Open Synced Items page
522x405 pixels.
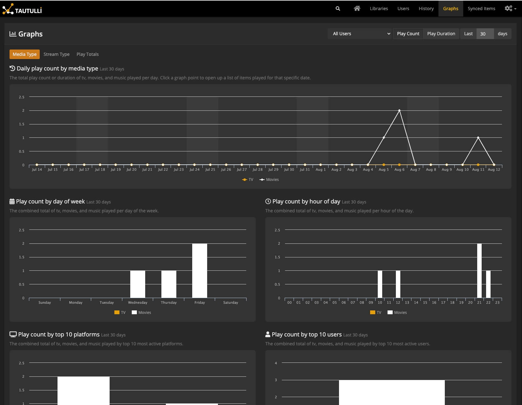[x=481, y=9]
